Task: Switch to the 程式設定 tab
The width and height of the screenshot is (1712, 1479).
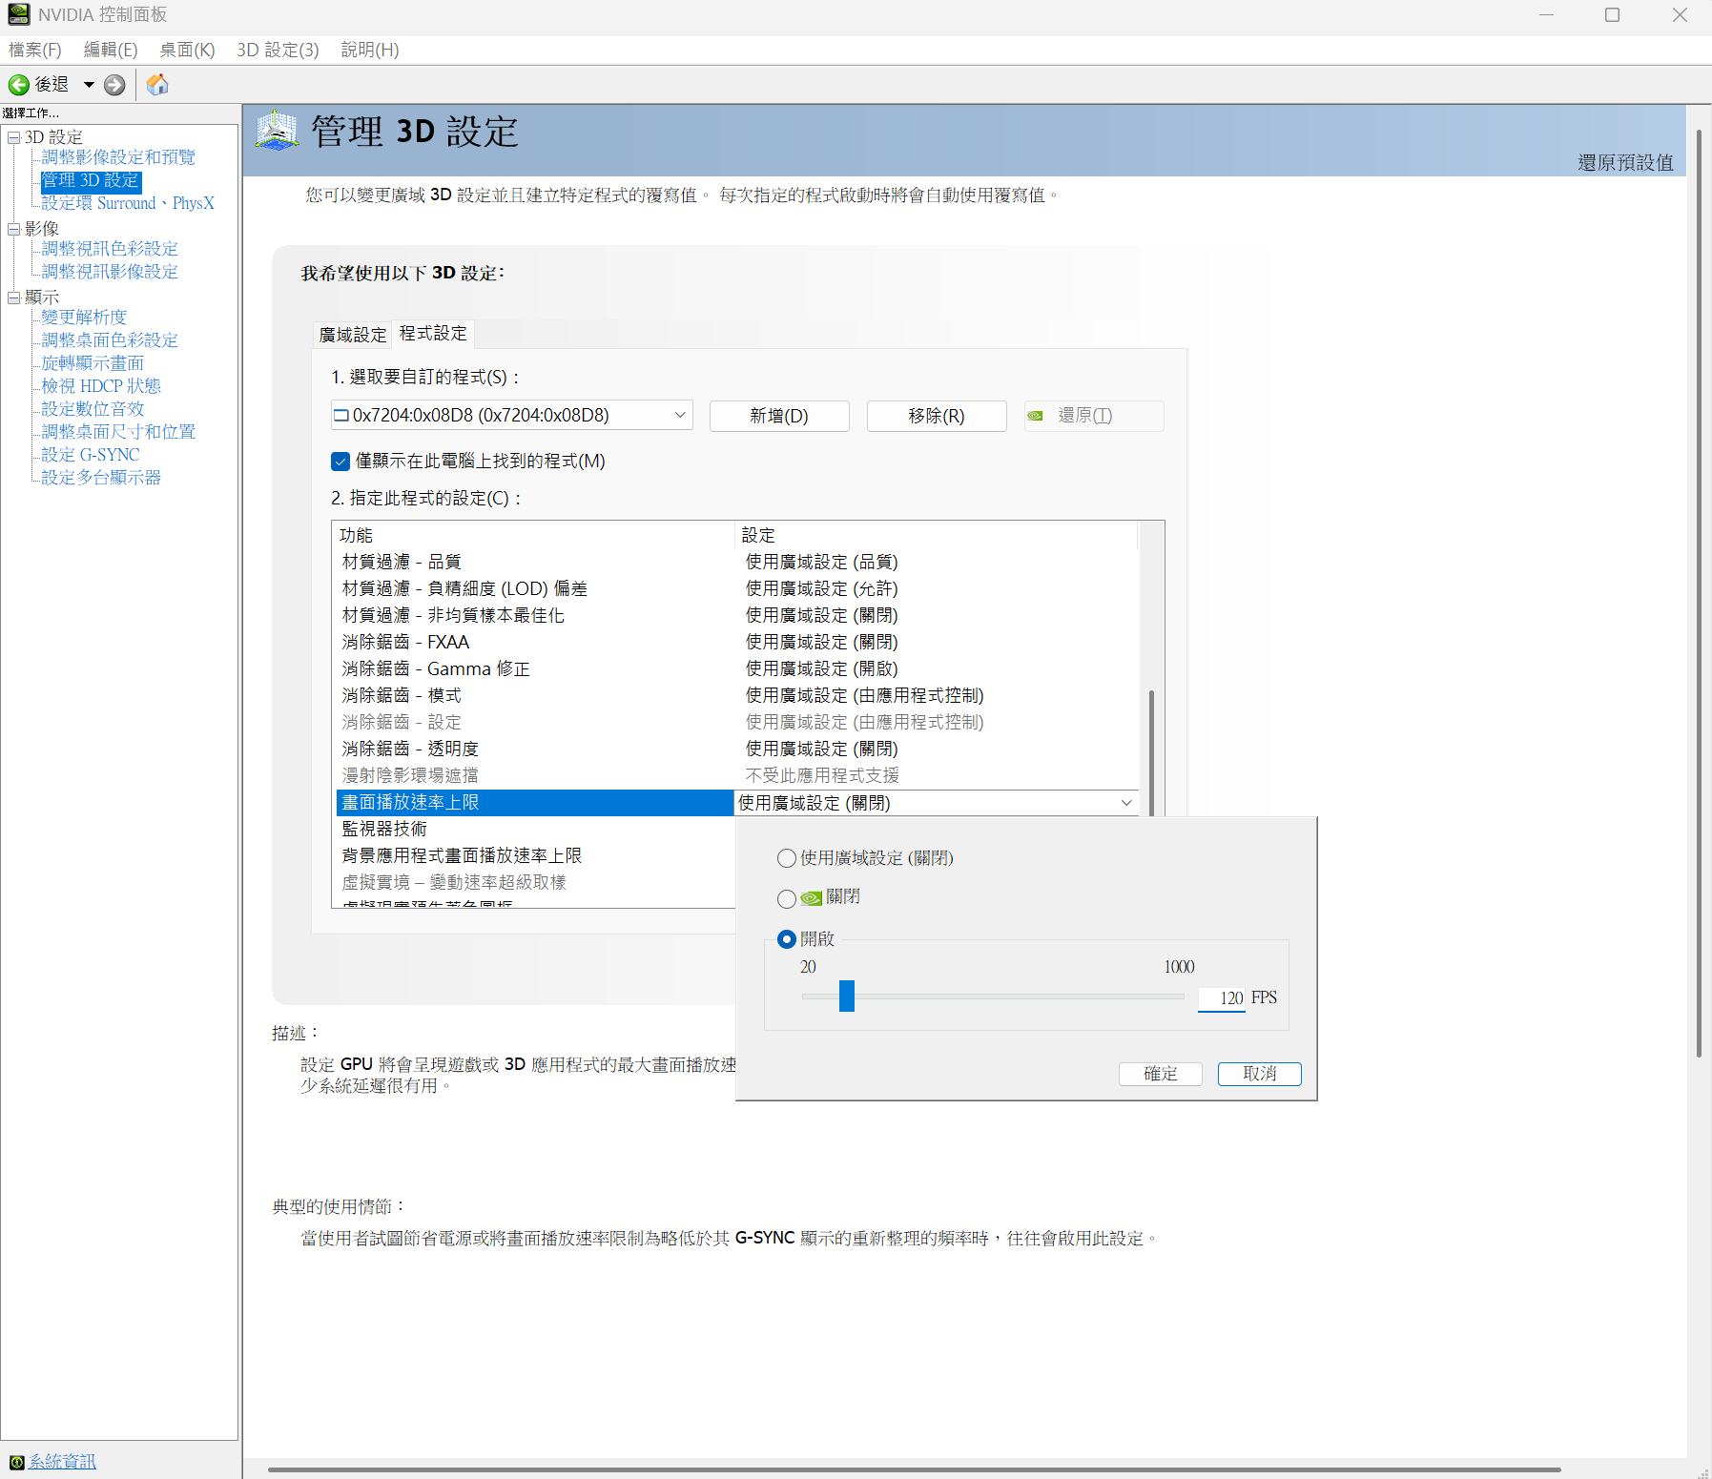Action: click(433, 333)
